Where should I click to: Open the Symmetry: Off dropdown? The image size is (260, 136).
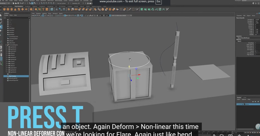click(x=77, y=3)
